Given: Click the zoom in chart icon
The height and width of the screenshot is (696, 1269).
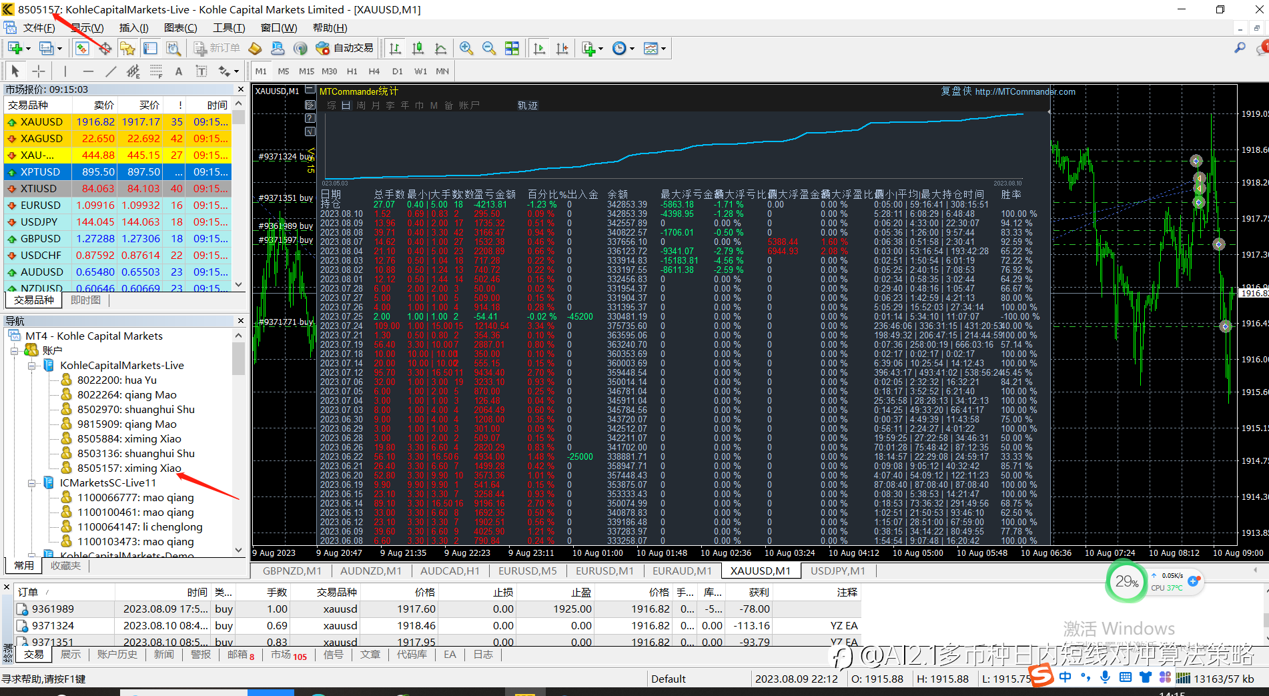Looking at the screenshot, I should 466,48.
